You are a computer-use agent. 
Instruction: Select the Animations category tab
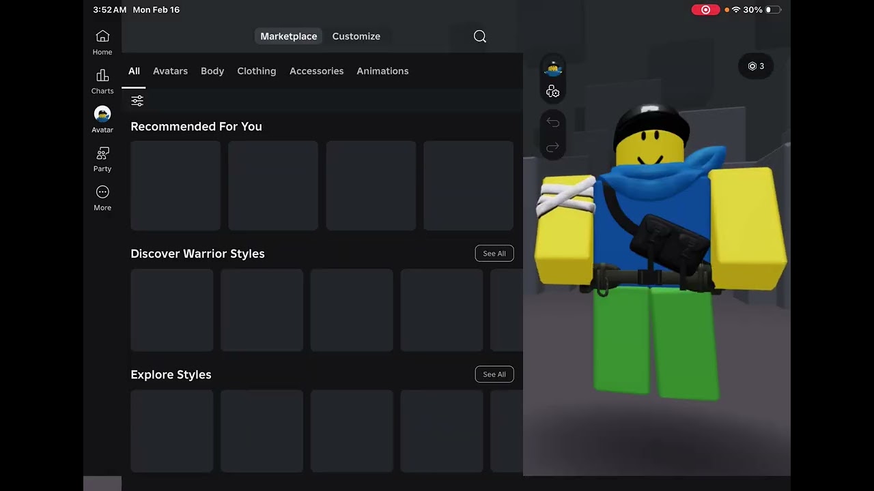coord(382,71)
